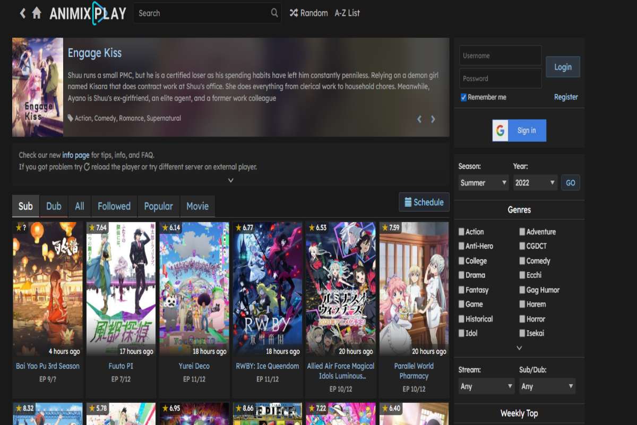Image resolution: width=637 pixels, height=425 pixels.
Task: Open the Sub/Dub dropdown
Action: click(547, 386)
